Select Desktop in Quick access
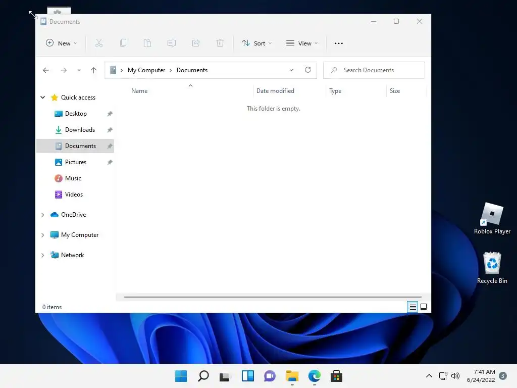The width and height of the screenshot is (517, 388). pyautogui.click(x=76, y=114)
